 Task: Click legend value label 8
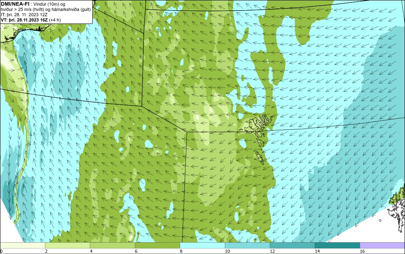[x=181, y=251]
